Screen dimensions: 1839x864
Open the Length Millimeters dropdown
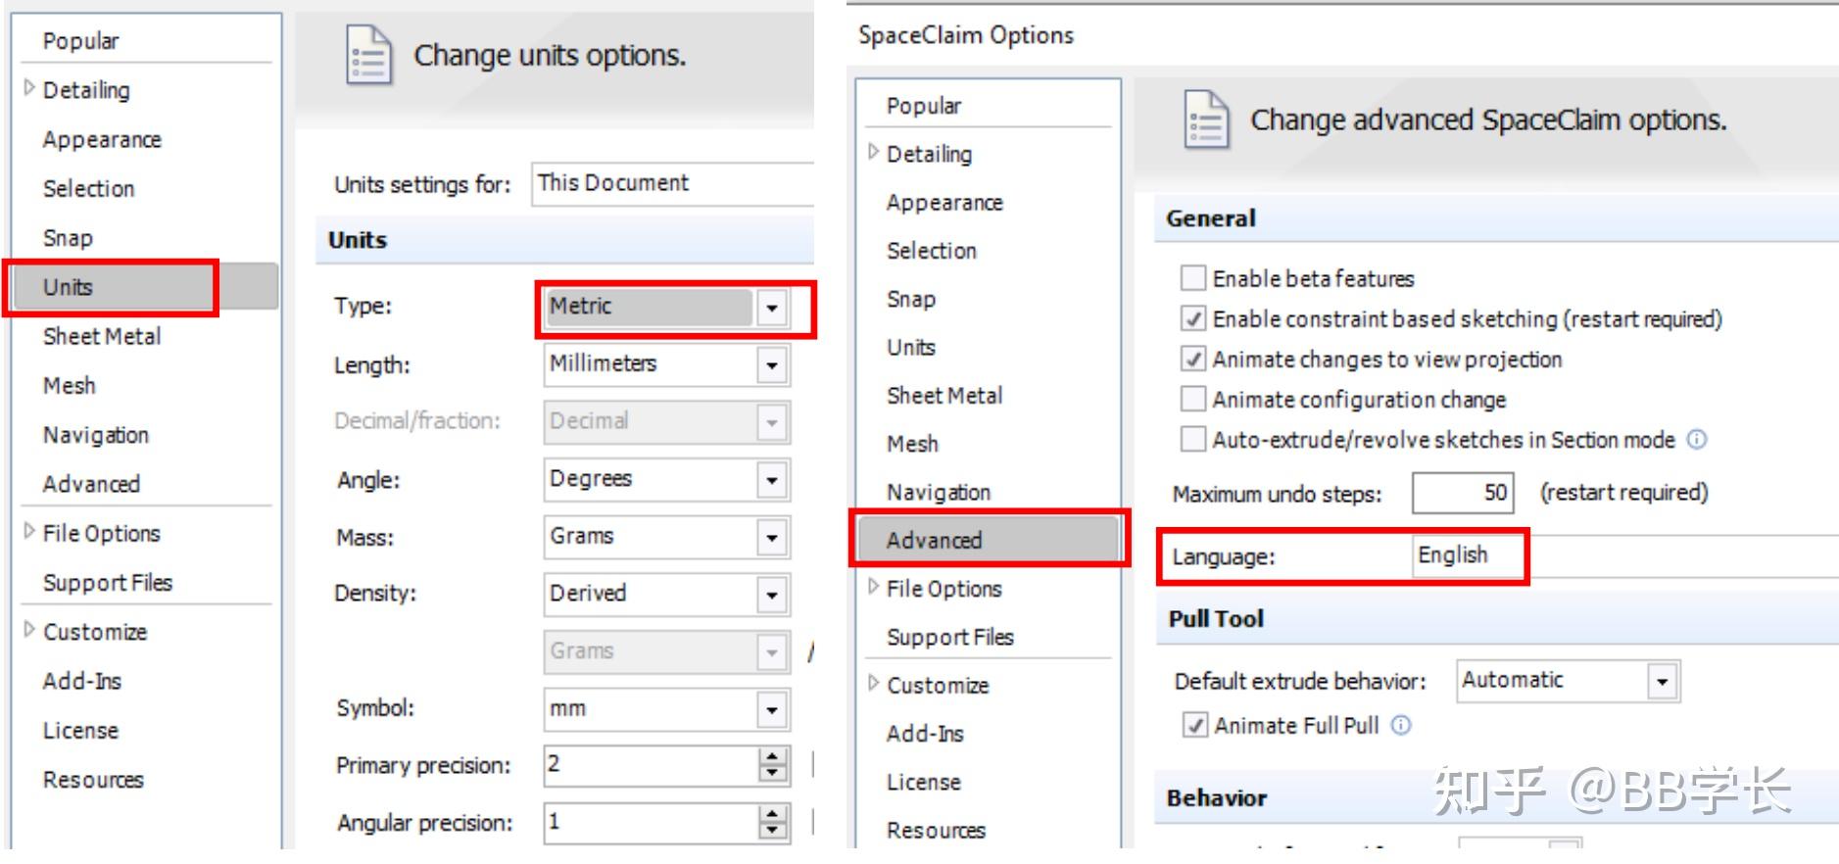pyautogui.click(x=772, y=365)
